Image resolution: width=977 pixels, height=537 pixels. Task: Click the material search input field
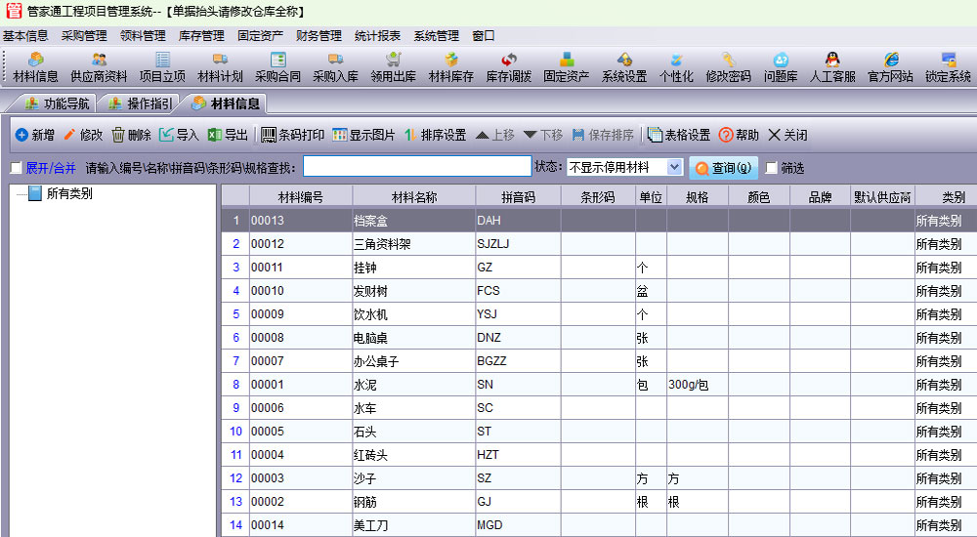click(416, 168)
